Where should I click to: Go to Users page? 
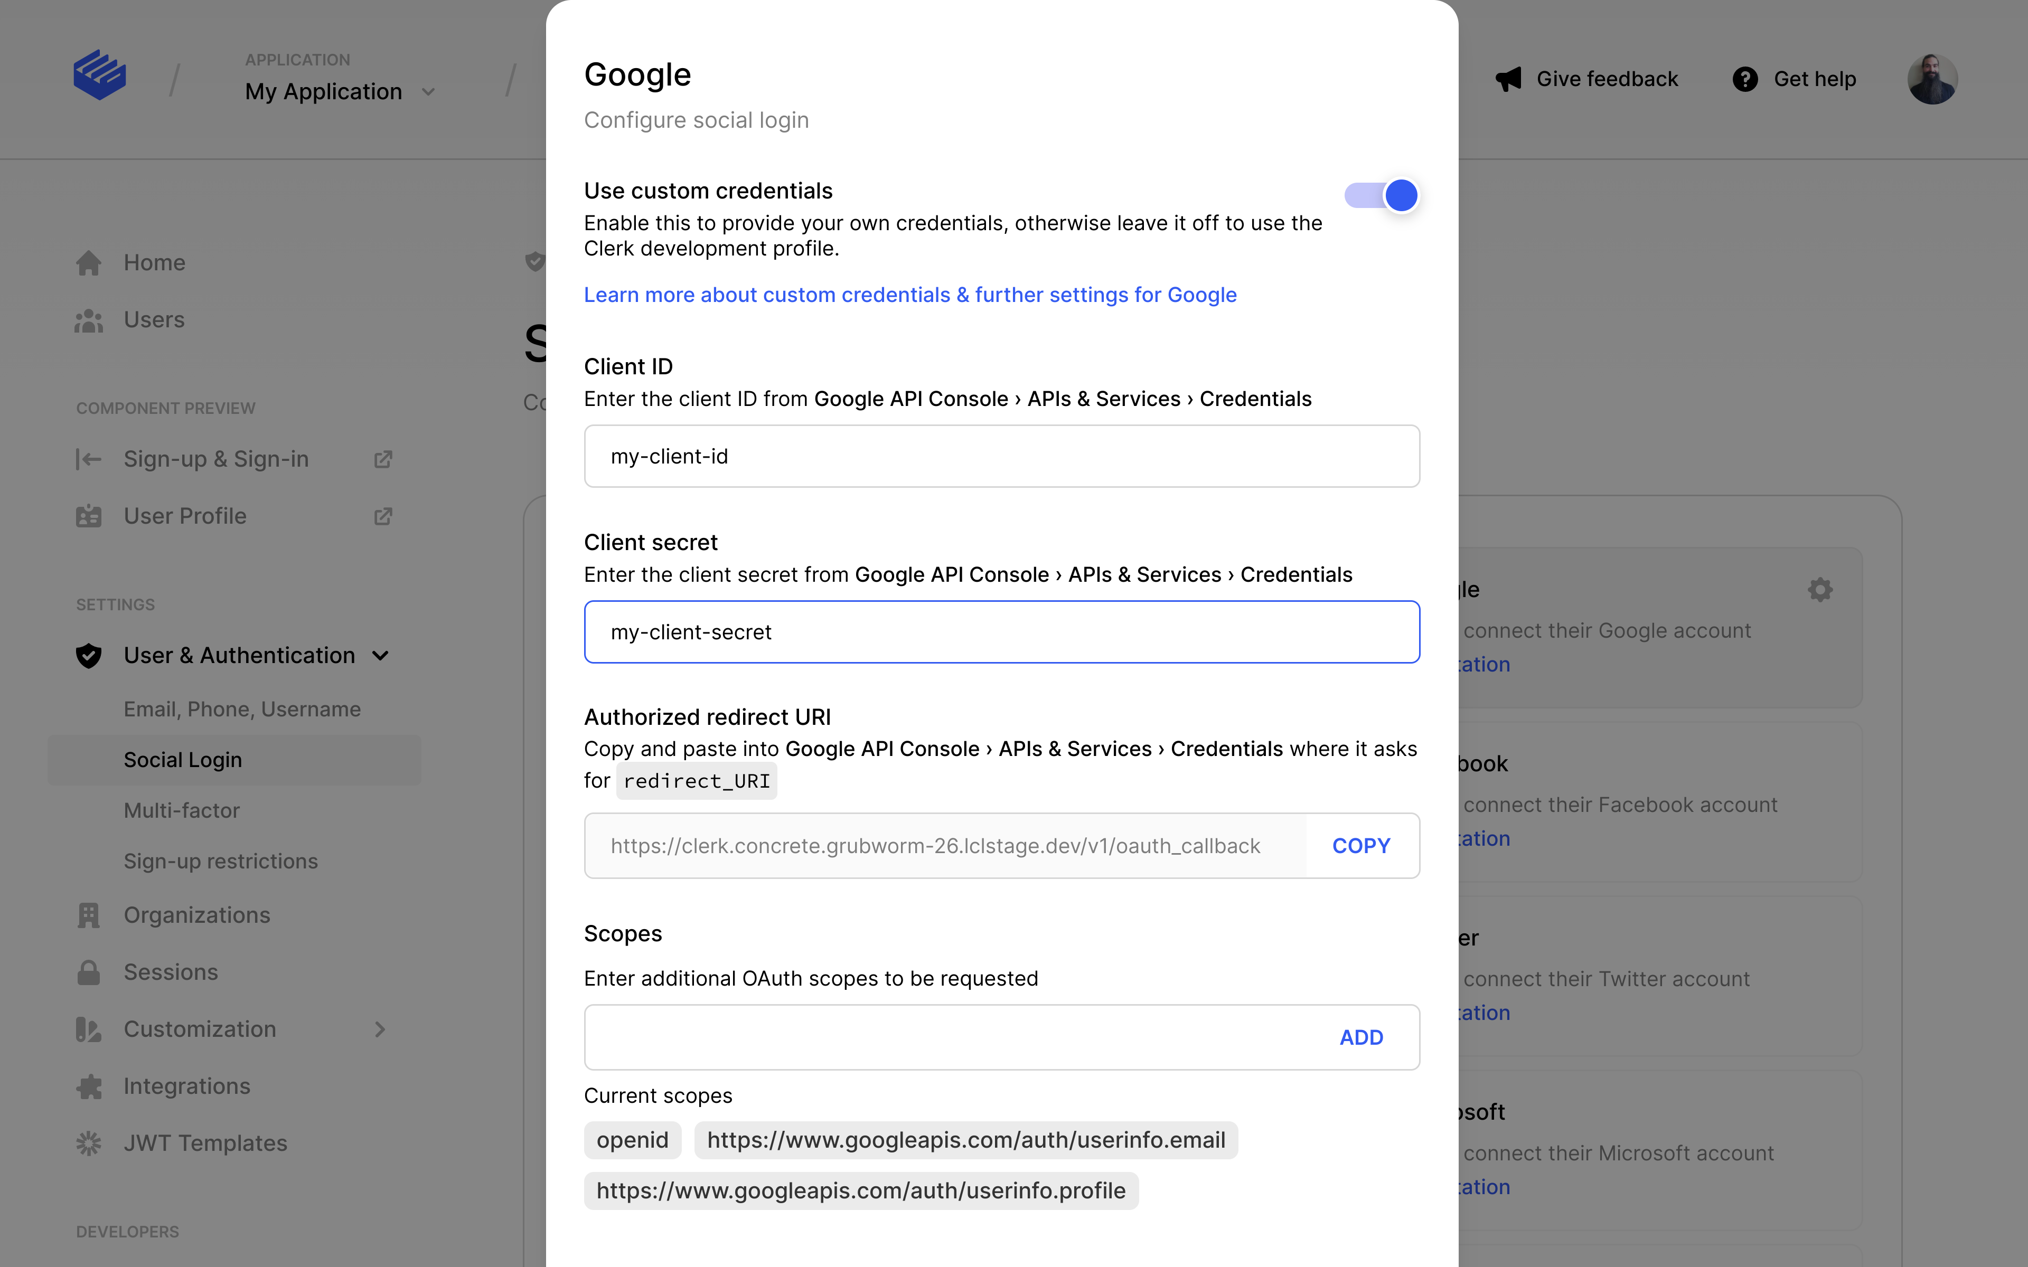(154, 320)
